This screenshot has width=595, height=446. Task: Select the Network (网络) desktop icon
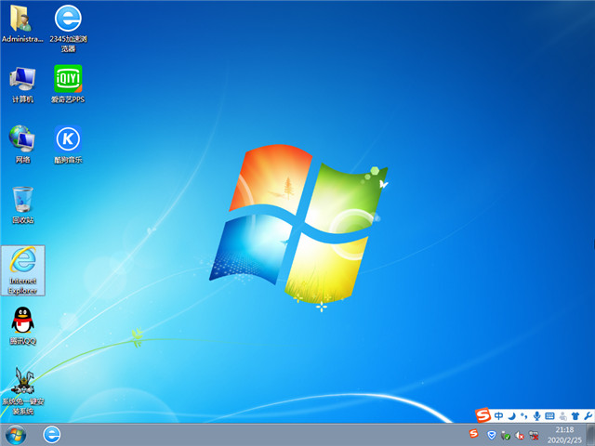[x=22, y=145]
